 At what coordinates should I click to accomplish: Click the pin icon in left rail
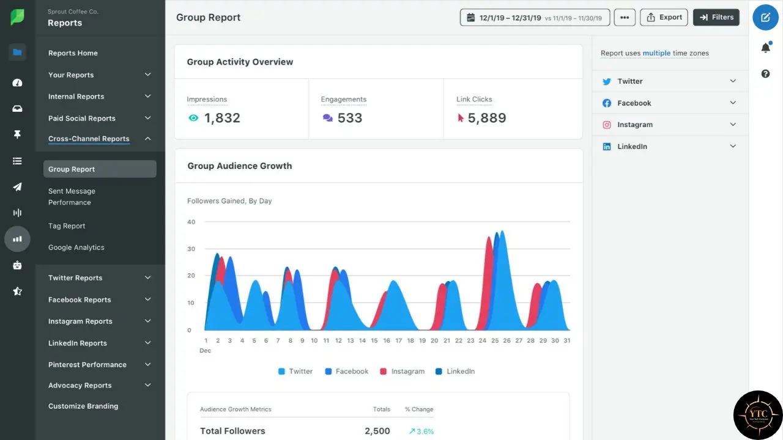pyautogui.click(x=17, y=134)
